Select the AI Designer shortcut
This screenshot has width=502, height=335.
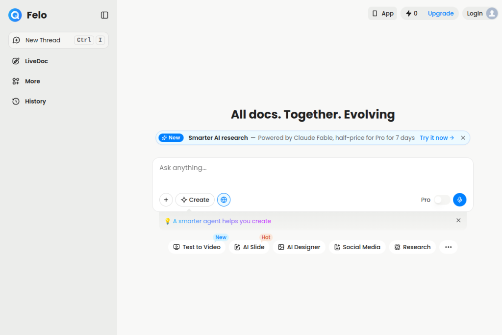[299, 247]
